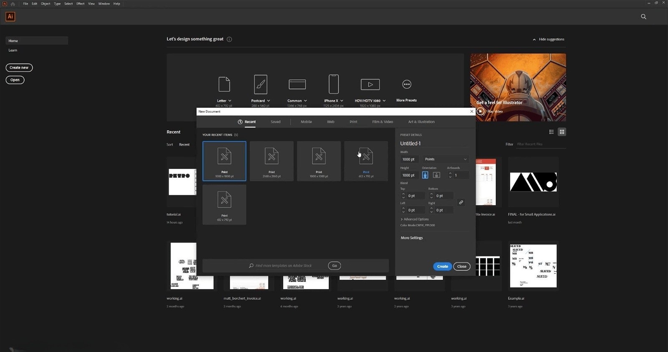Select portrait orientation

tap(425, 175)
